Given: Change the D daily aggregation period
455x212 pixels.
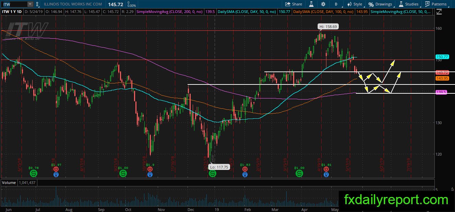Looking at the screenshot, I should tap(336, 4).
